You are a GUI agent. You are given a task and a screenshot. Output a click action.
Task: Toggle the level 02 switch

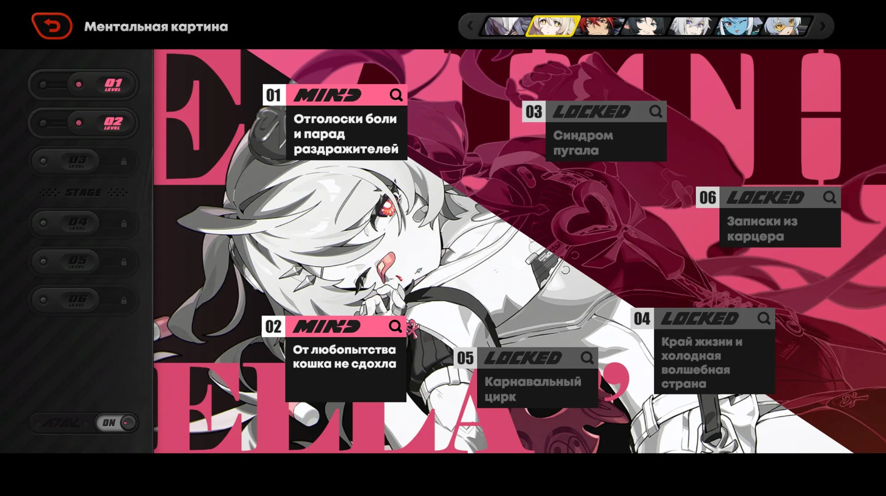[x=83, y=123]
